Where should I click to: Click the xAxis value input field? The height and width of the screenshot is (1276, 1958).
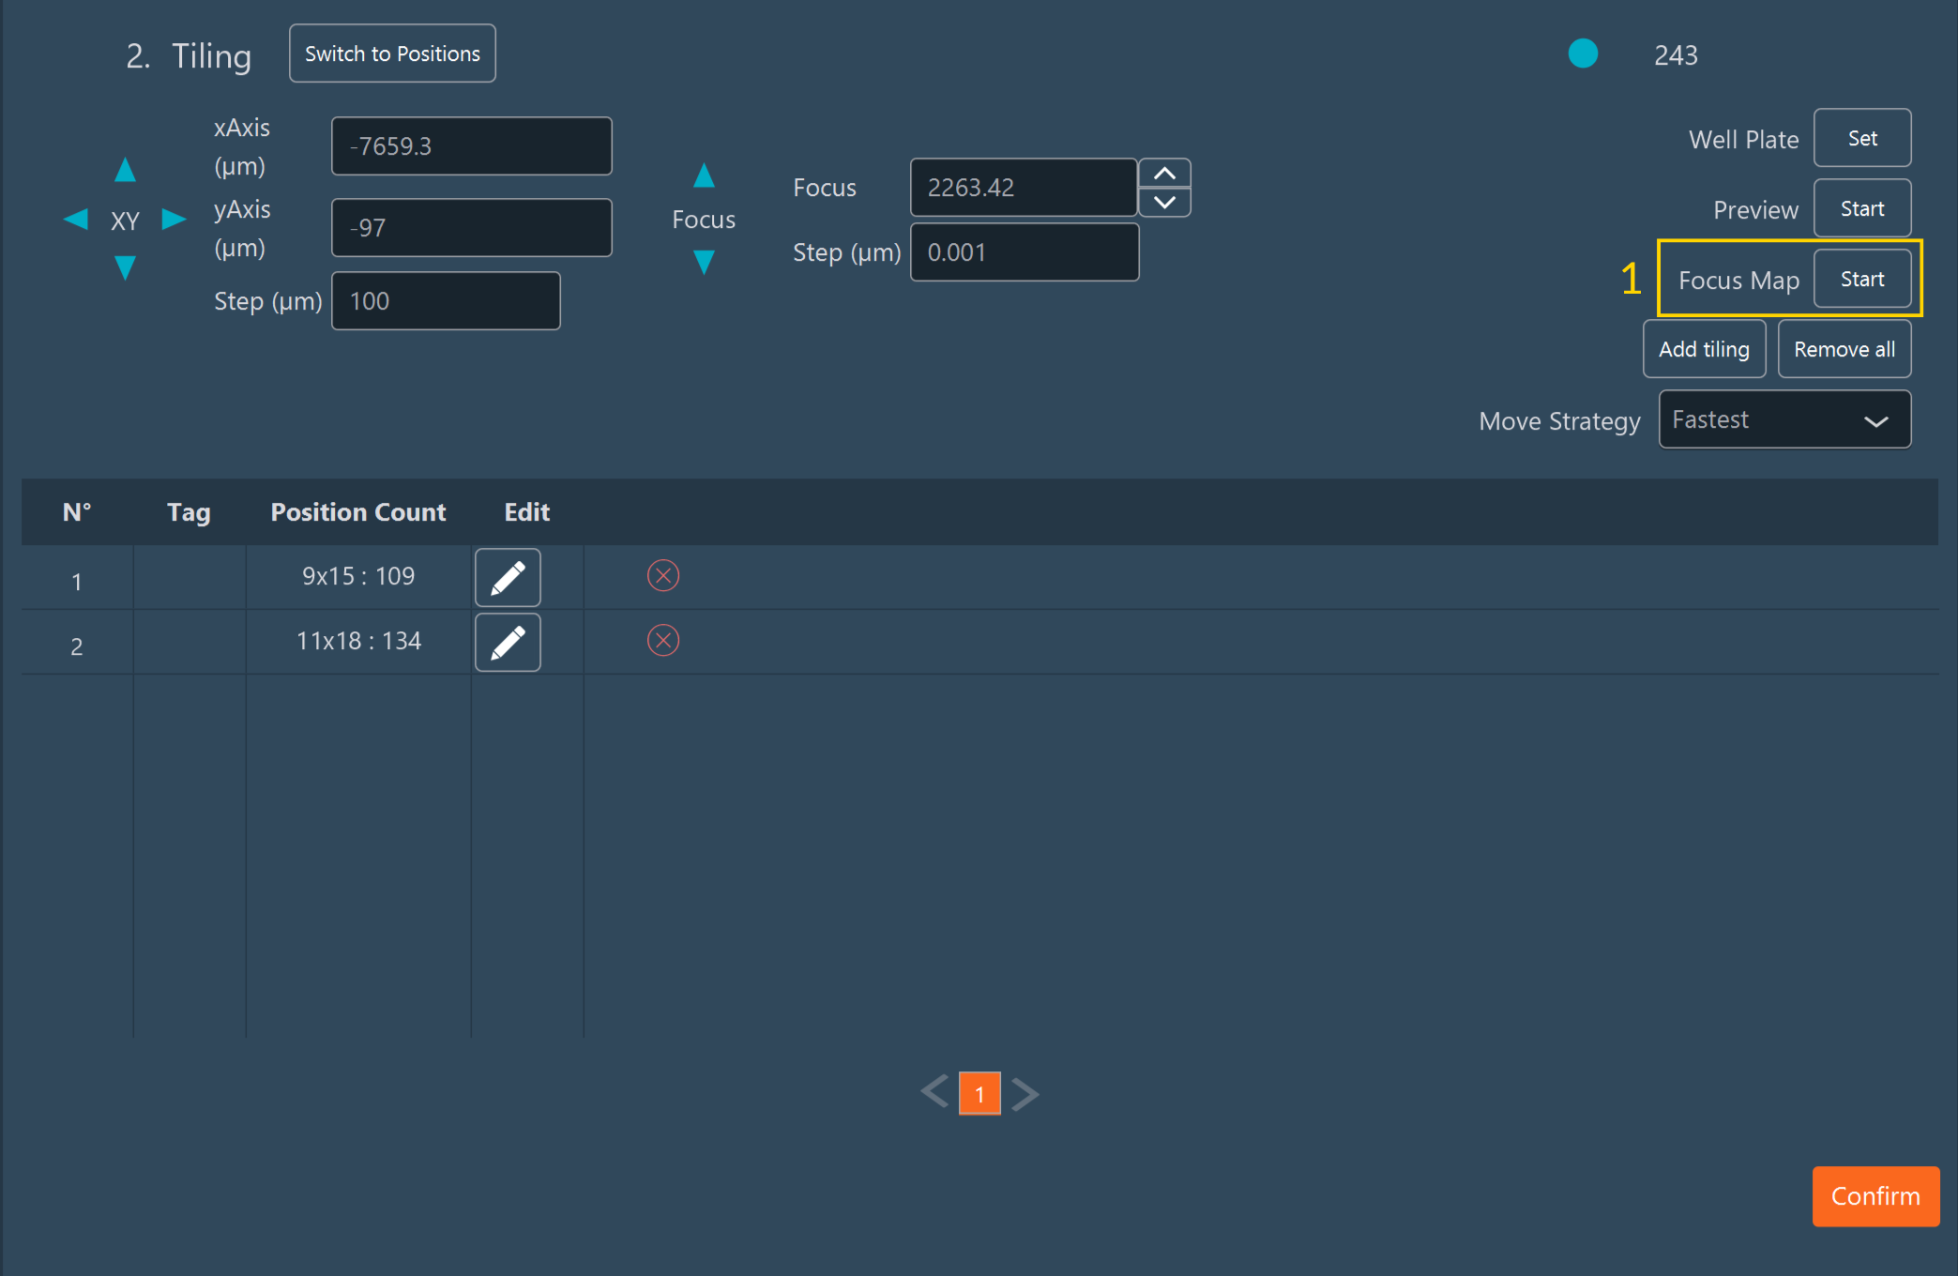[x=471, y=146]
